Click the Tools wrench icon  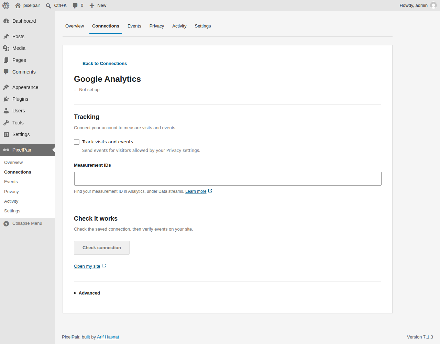pos(6,123)
